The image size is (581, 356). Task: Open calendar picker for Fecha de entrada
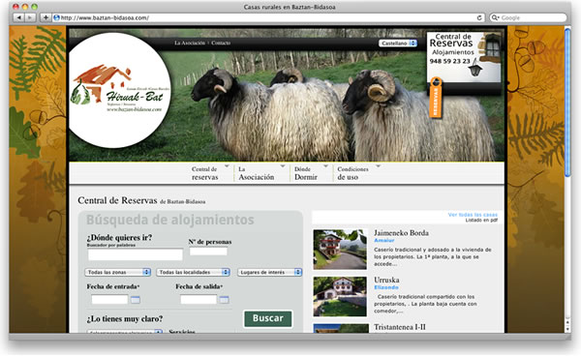click(136, 299)
